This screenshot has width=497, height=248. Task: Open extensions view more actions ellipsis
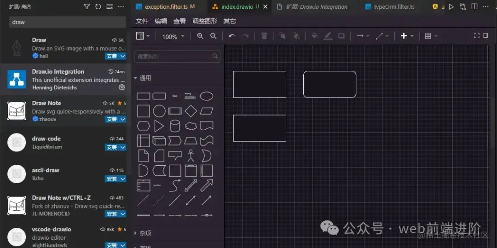coord(121,6)
